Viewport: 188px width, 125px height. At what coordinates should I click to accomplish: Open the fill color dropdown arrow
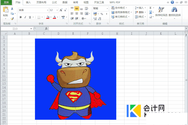pos(51,17)
